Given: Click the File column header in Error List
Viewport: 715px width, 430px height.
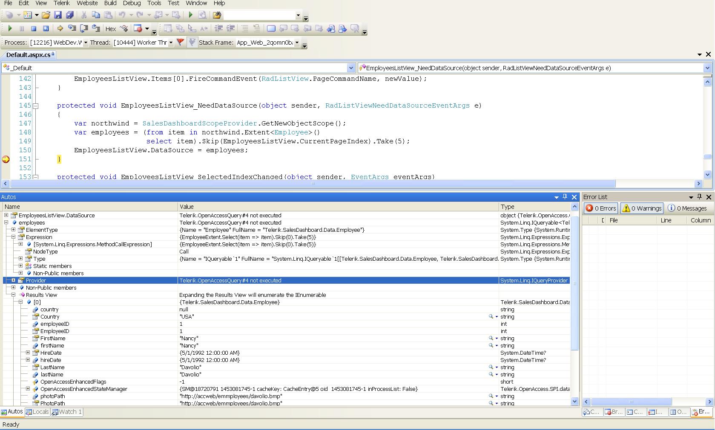Looking at the screenshot, I should coord(632,220).
